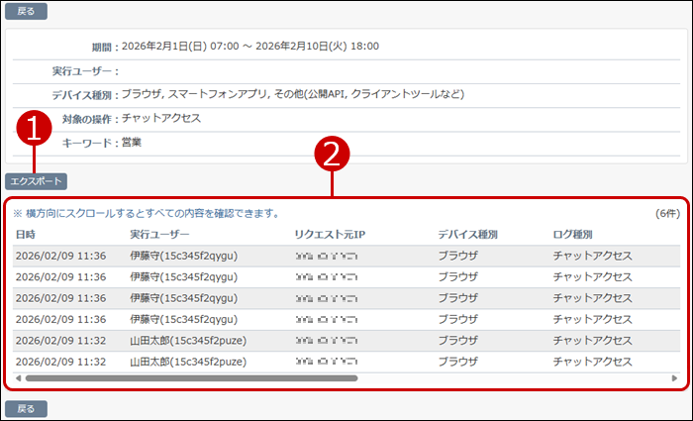The image size is (693, 421).
Task: Click the 対象の操作 value チャットアクセス in the summary
Action: (x=160, y=119)
